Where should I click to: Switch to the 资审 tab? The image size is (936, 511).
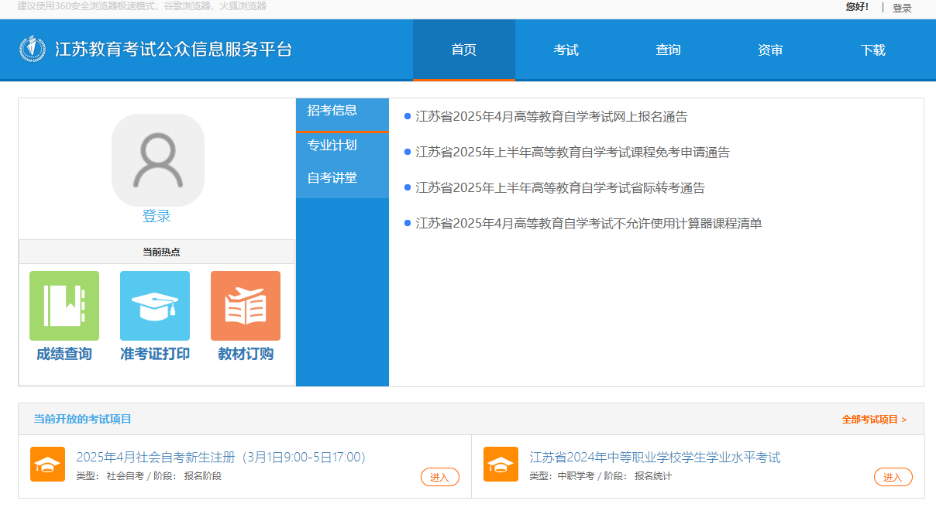click(769, 50)
